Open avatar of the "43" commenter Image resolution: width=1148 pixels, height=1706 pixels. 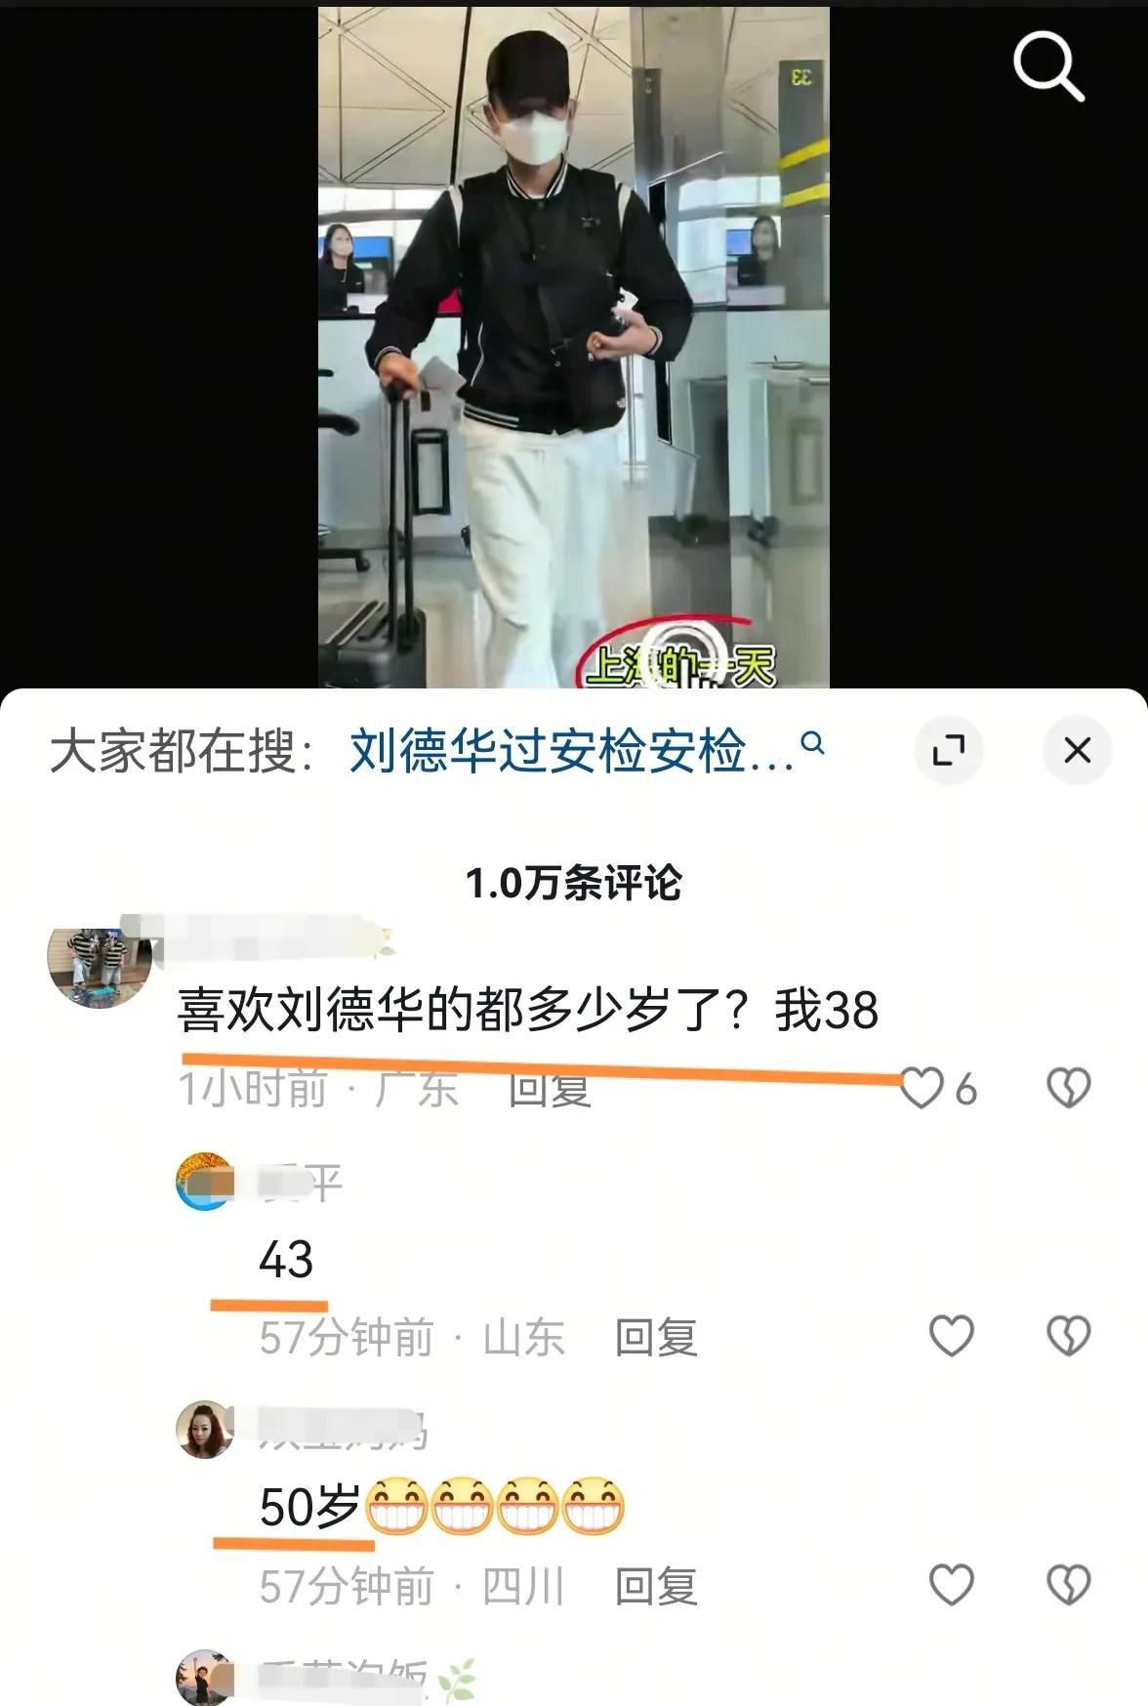[205, 1182]
